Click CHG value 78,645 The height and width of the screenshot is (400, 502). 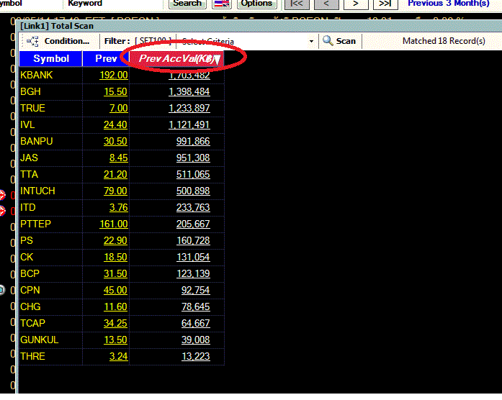pyautogui.click(x=196, y=307)
